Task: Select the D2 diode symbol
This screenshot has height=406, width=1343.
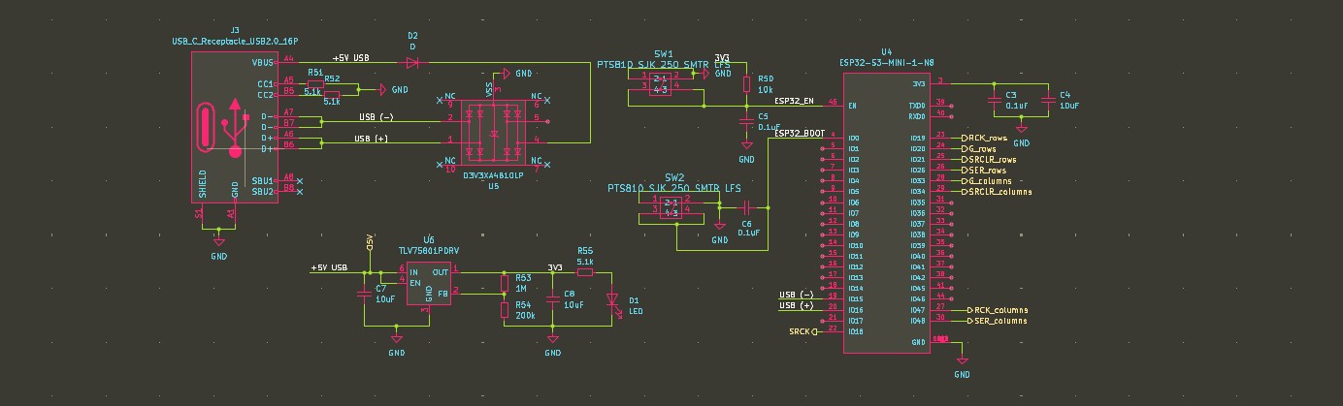Action: pos(412,62)
